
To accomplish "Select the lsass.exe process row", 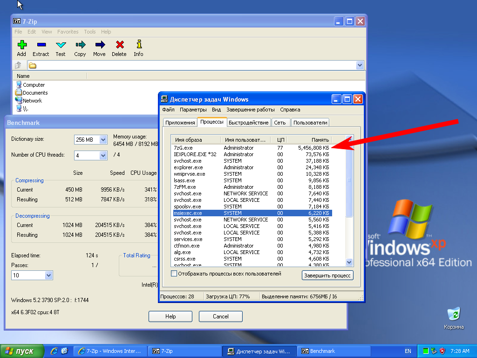I will (252, 180).
